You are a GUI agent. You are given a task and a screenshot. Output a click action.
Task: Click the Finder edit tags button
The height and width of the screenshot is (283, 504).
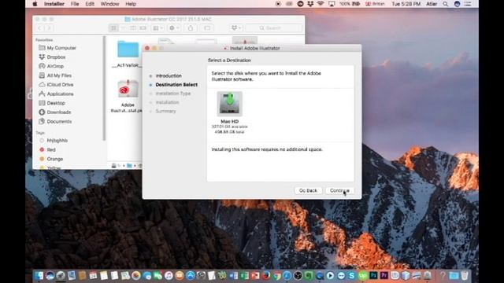207,28
